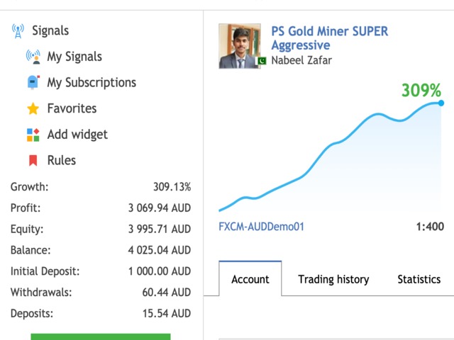Click the Signals antenna icon
Screen dimensions: 454x340
[18, 31]
